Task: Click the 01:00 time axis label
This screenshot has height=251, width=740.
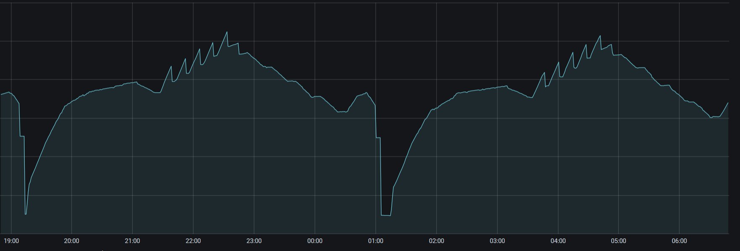Action: [x=375, y=241]
